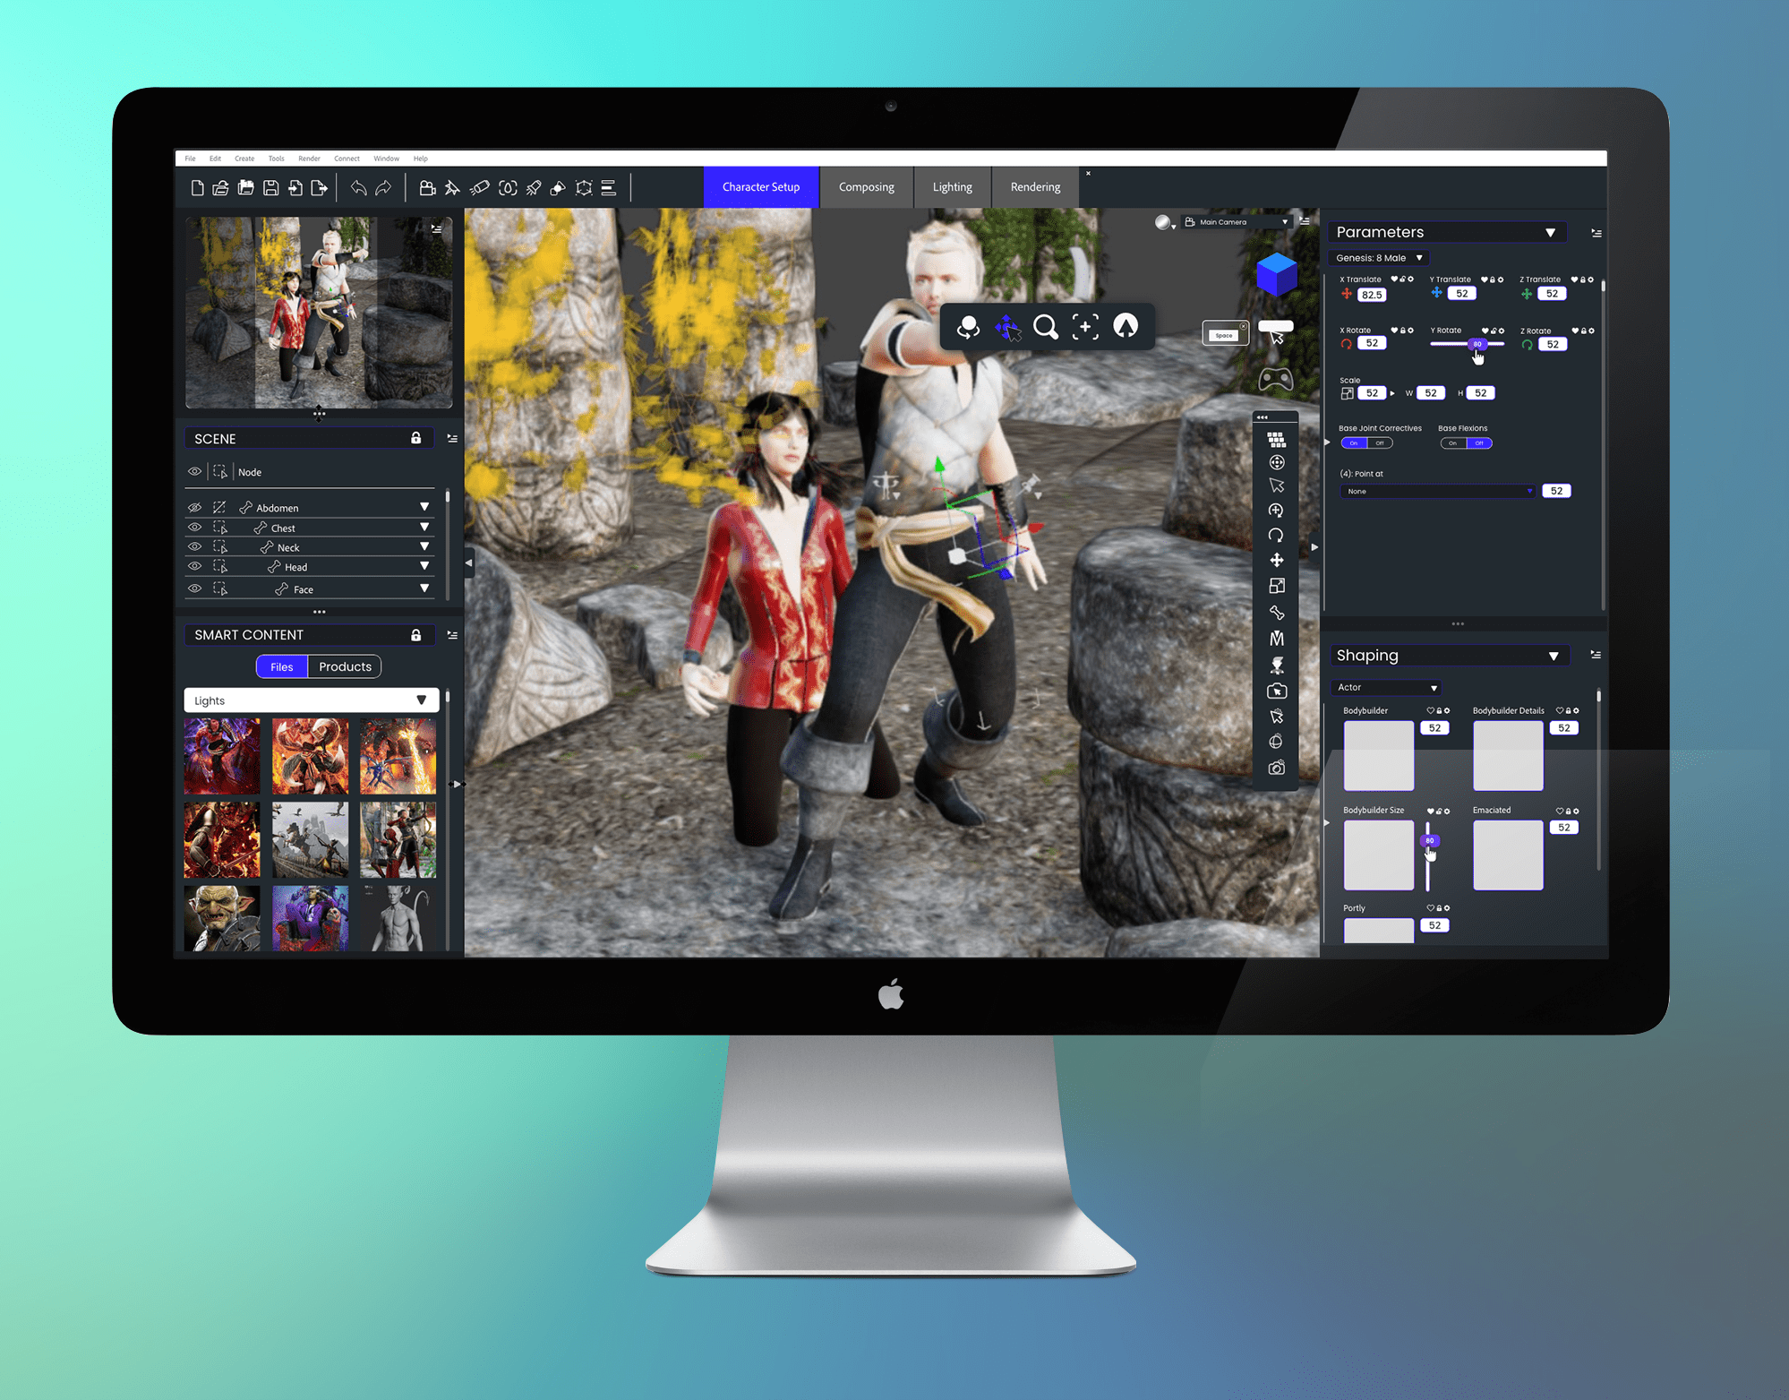This screenshot has height=1400, width=1789.
Task: Toggle visibility eye for Face node
Action: pos(194,588)
